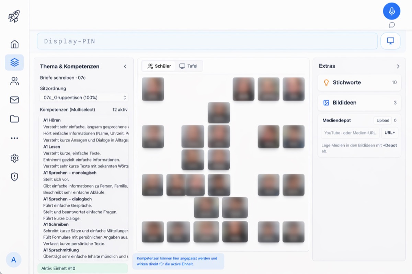Viewport: 412px width, 274px height.
Task: Click the shield alert sidebar icon
Action: click(x=14, y=177)
